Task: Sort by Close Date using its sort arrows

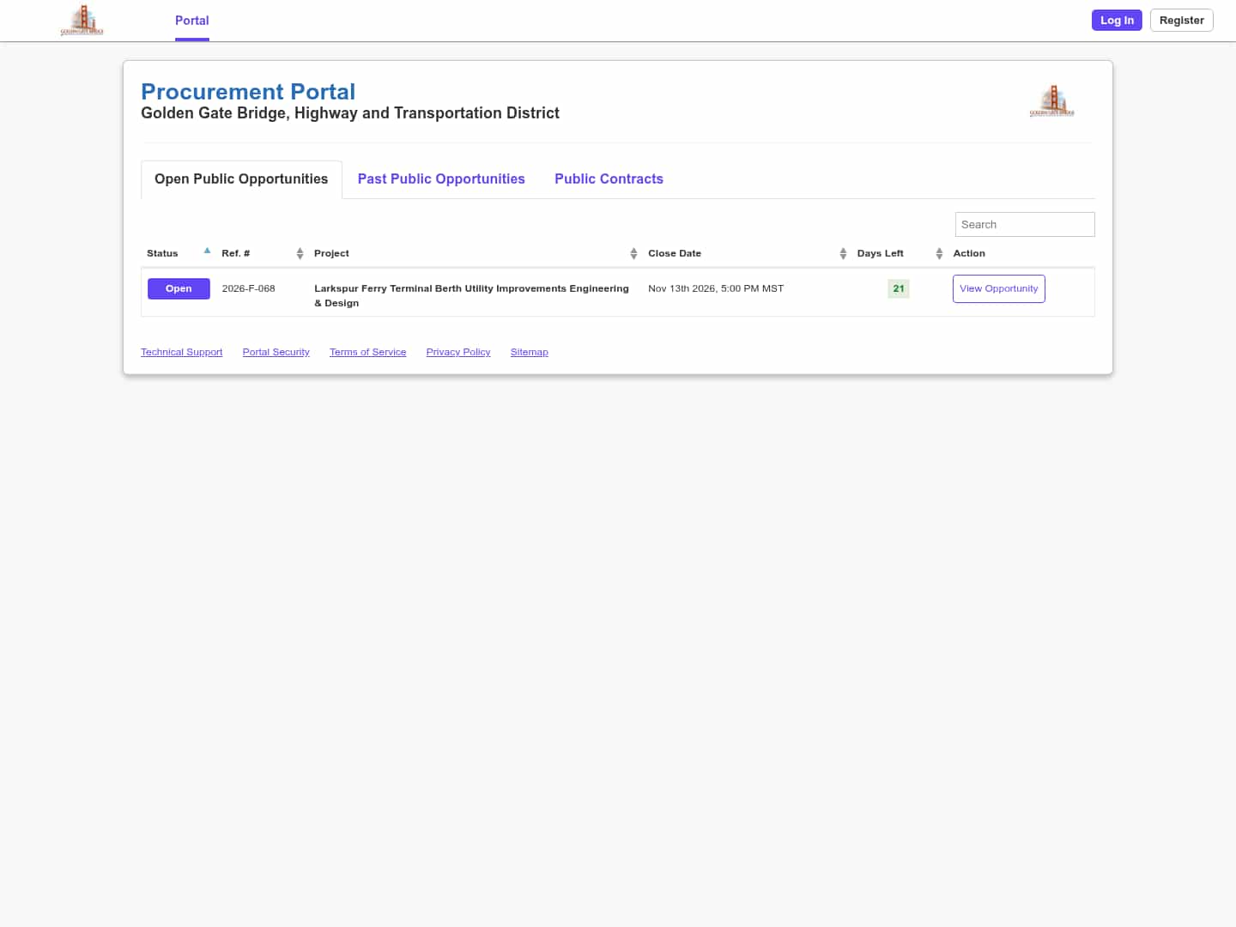Action: click(x=843, y=253)
